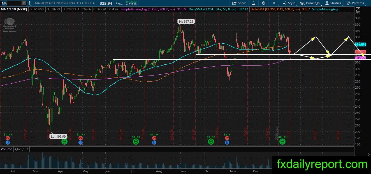Open the Studies menu
Screen dimensions: 371x174
[333, 3]
